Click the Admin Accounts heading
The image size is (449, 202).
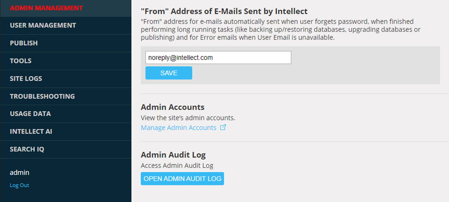173,107
